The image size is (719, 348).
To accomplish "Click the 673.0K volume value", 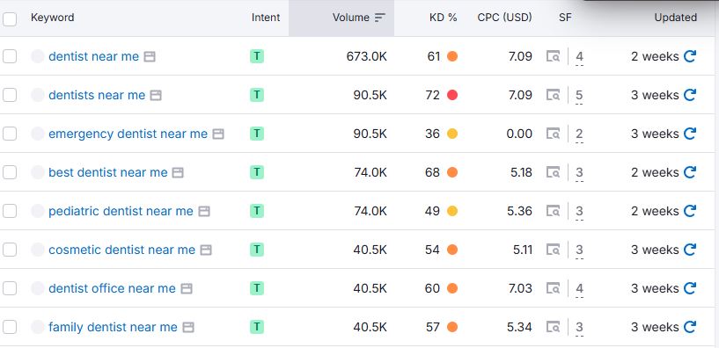I will coord(366,56).
